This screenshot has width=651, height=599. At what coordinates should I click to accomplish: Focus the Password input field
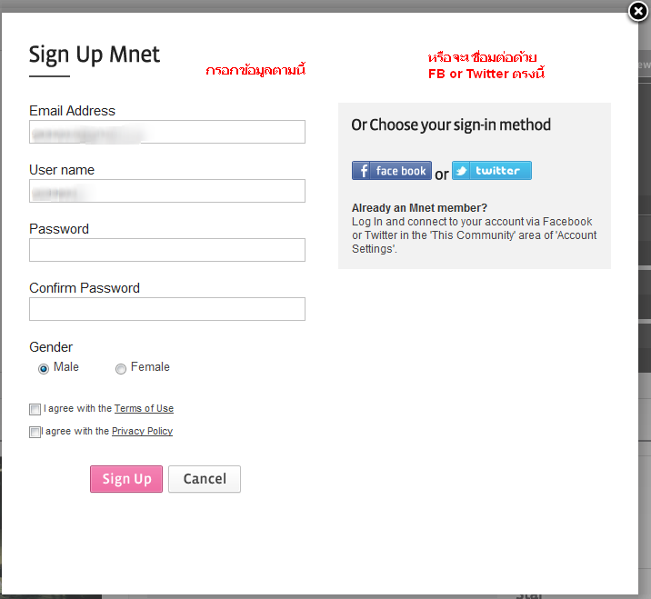pos(167,250)
